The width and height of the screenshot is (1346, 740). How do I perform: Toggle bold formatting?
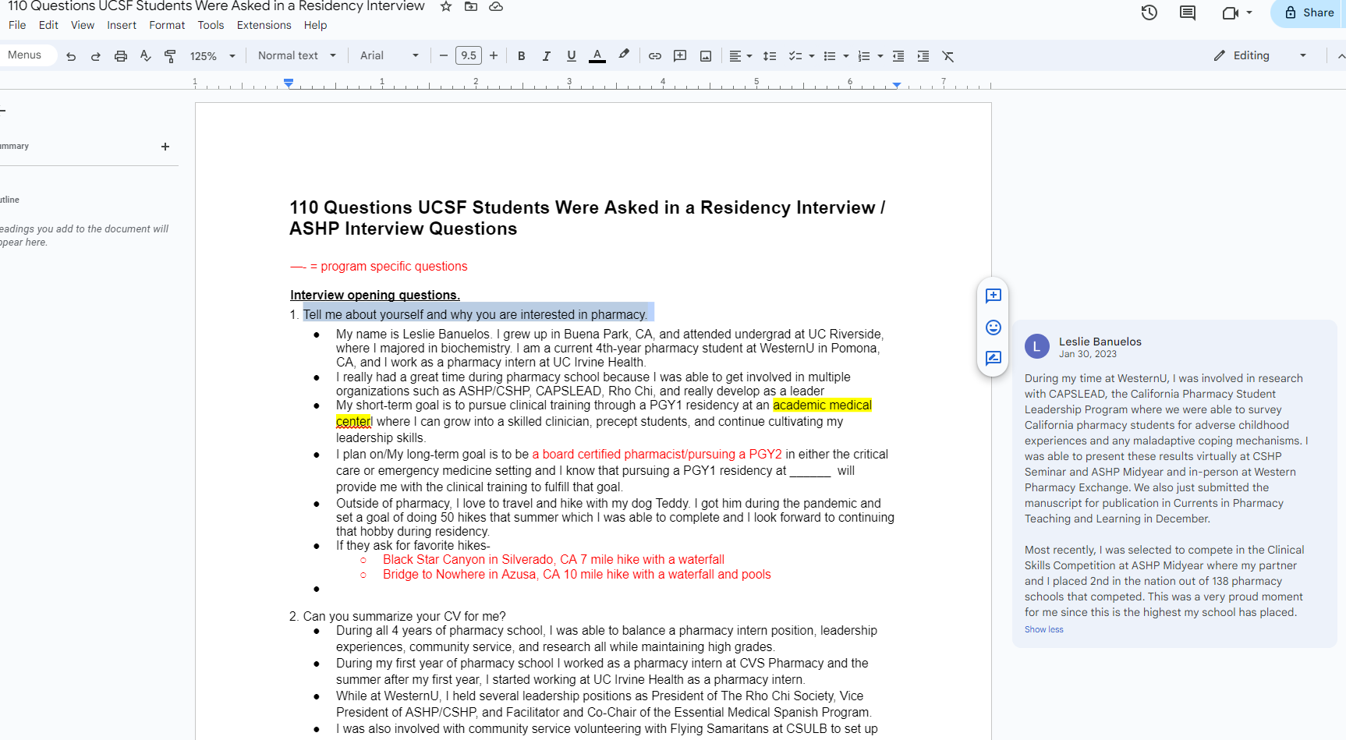(522, 56)
